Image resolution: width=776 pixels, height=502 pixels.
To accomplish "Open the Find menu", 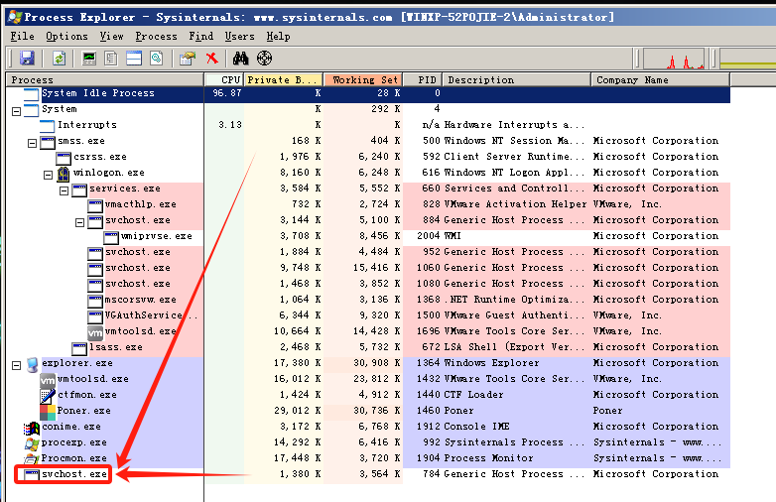I will coord(200,37).
